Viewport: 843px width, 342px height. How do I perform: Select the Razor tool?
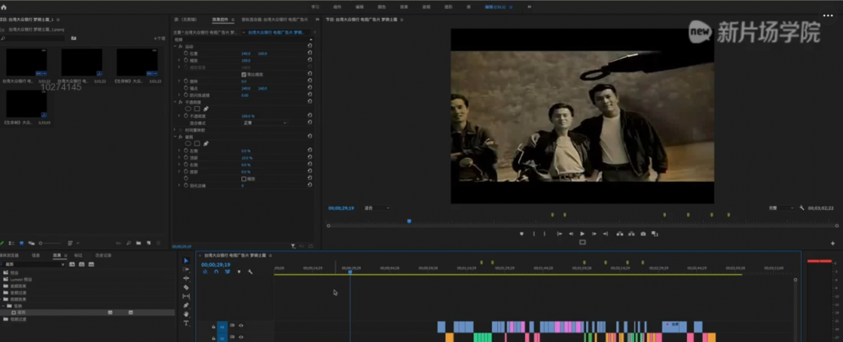point(186,287)
